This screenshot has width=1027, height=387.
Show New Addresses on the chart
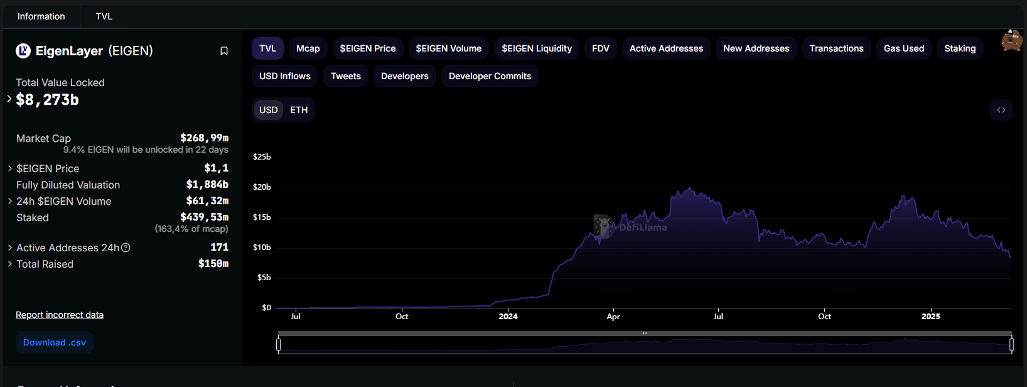click(x=756, y=48)
